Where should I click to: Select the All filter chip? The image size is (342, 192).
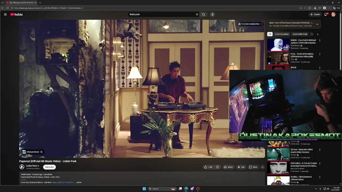click(270, 34)
